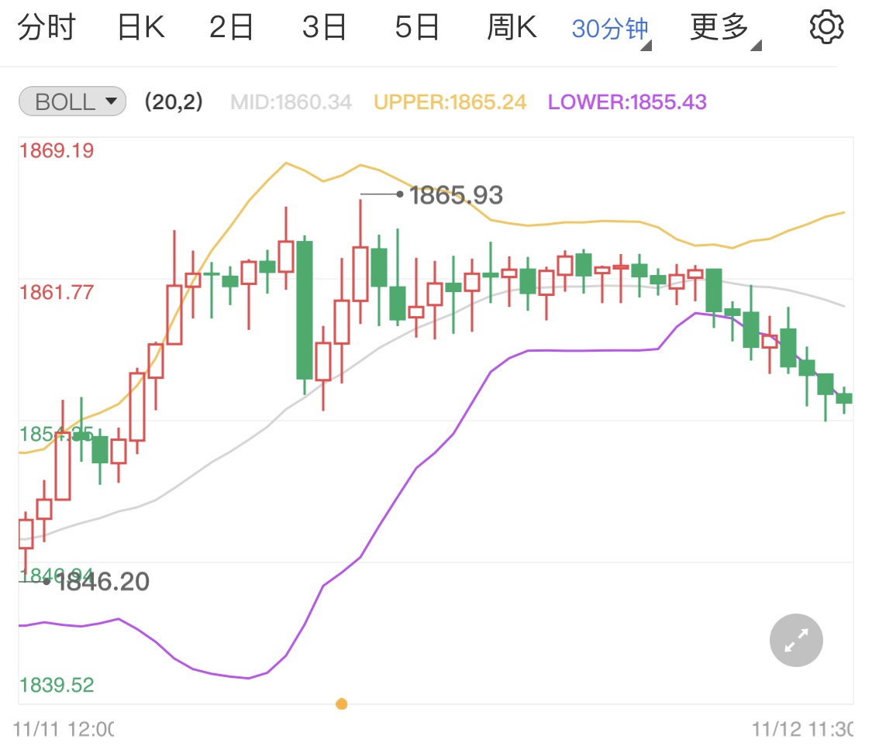Click the UPPER:1865.24 value

point(450,102)
